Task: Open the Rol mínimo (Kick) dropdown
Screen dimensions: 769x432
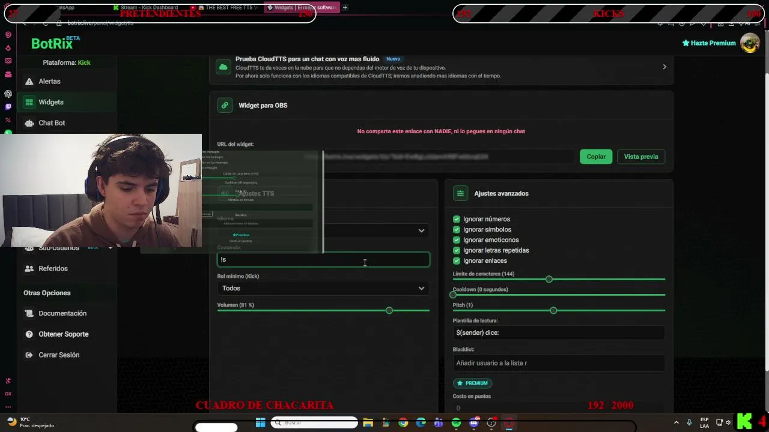Action: (x=323, y=289)
